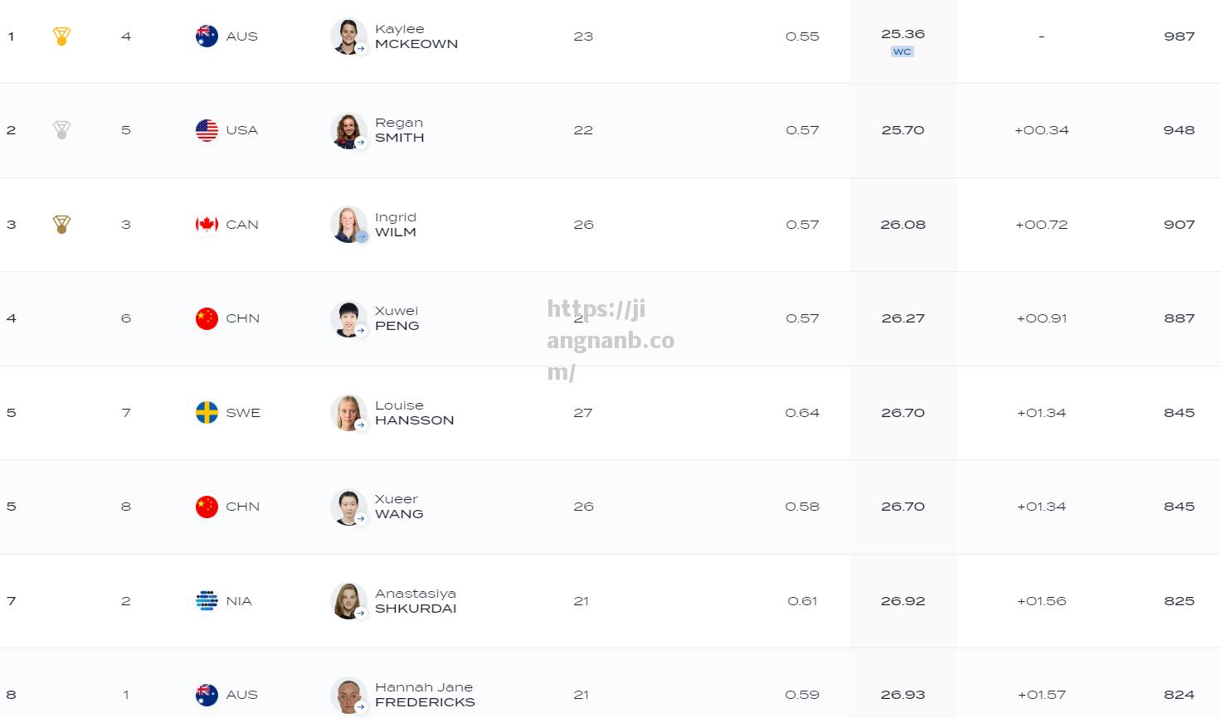Click the Australian flag next to Kaylee McKeown
Viewport: 1221px width, 718px height.
[207, 36]
